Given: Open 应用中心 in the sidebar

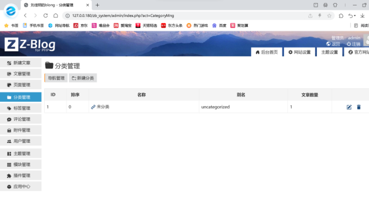Looking at the screenshot, I should point(21,186).
